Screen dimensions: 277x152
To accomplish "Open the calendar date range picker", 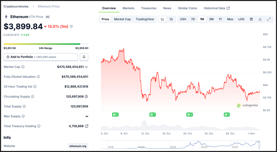I will click(251, 19).
